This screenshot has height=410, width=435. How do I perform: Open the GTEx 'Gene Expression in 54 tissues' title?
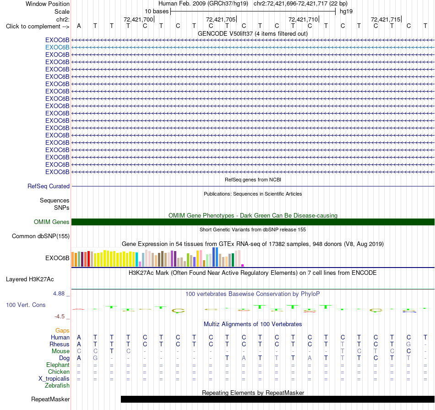[x=253, y=244]
